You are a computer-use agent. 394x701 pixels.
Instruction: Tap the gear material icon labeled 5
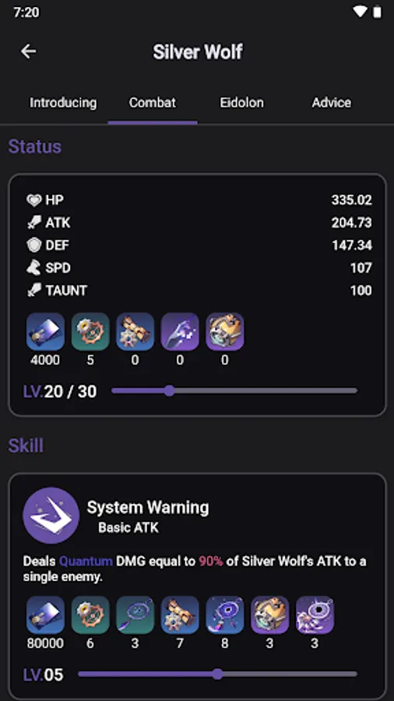pos(90,331)
